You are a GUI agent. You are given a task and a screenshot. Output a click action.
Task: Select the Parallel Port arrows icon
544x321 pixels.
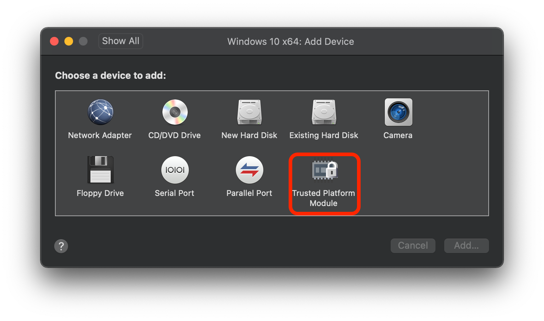[x=250, y=170]
